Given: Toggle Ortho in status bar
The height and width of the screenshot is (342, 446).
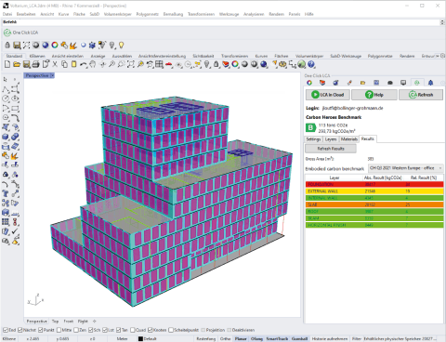Looking at the screenshot, I should coord(225,339).
